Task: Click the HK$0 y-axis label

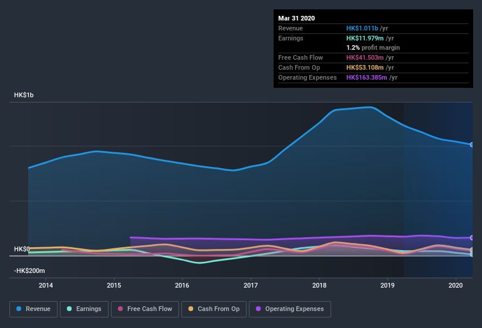Action: tap(22, 249)
